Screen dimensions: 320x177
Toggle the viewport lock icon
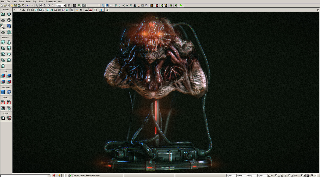[x=77, y=10]
